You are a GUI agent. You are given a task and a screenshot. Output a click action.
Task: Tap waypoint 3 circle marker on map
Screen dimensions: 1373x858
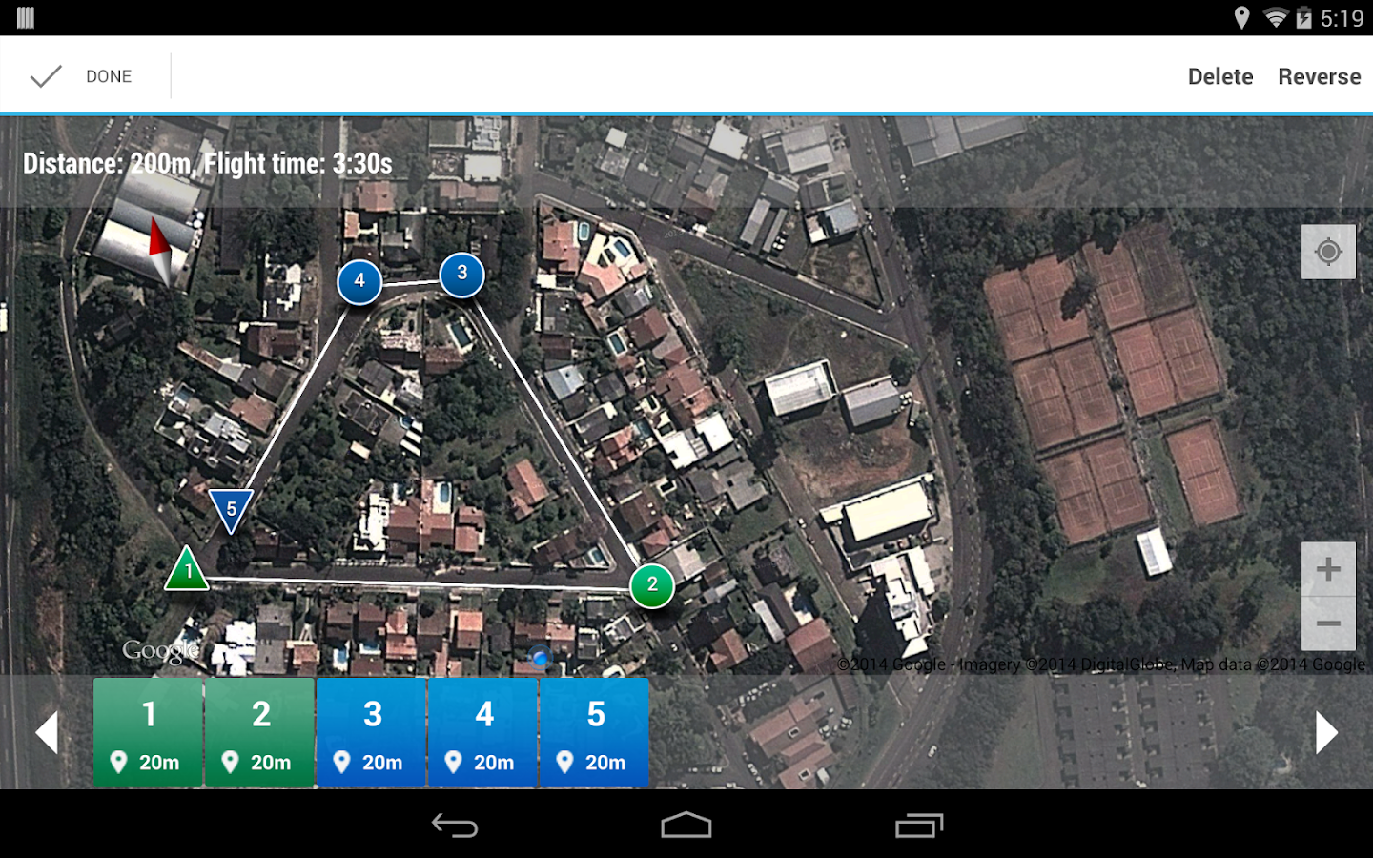(461, 274)
